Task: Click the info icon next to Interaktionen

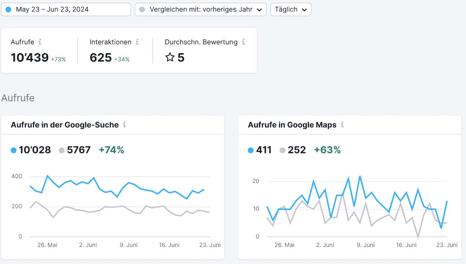Action: (137, 42)
